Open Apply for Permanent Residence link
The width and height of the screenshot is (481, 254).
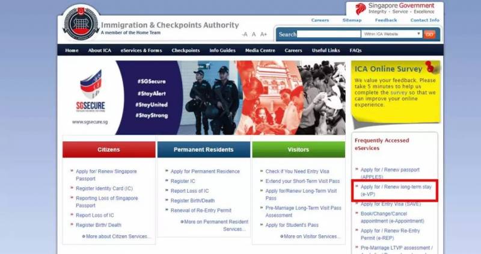(205, 172)
